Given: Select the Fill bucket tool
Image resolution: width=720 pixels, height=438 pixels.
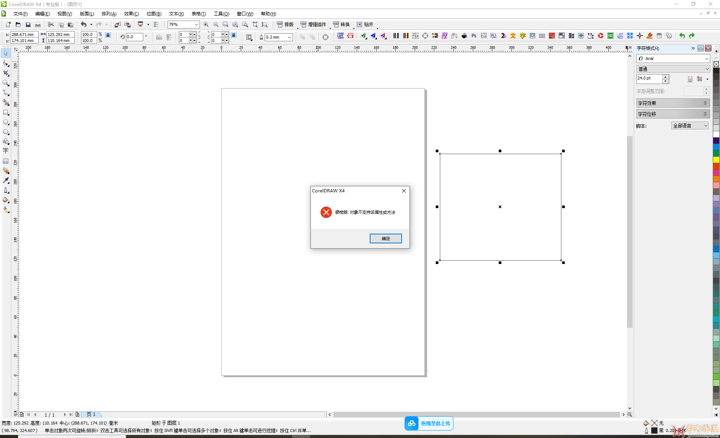Looking at the screenshot, I should click(x=6, y=200).
